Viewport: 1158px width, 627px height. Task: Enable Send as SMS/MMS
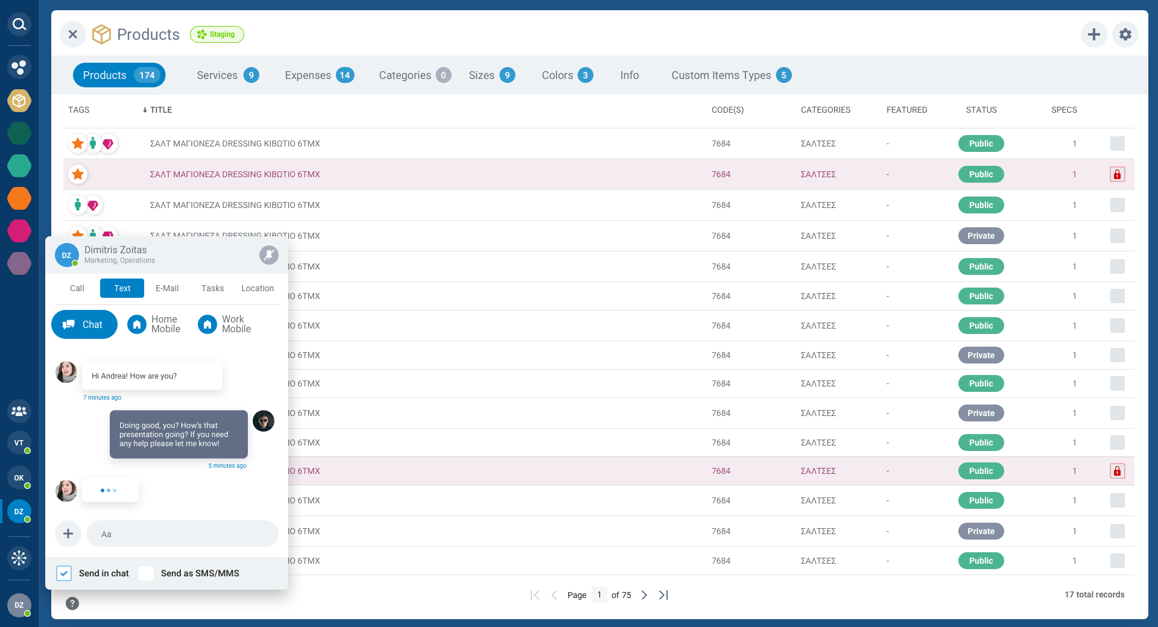click(146, 573)
